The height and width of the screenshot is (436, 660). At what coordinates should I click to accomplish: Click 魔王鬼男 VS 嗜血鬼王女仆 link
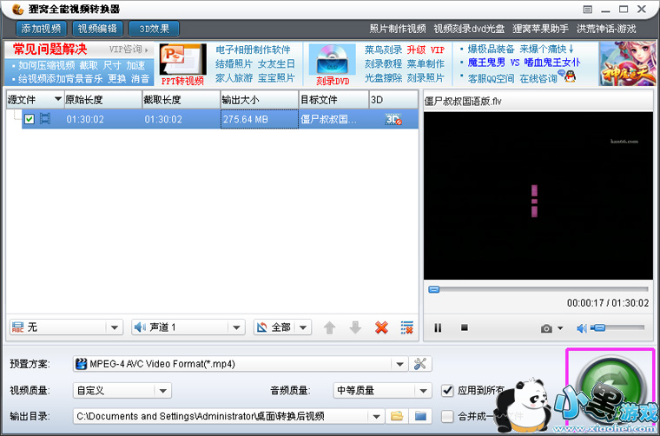(x=524, y=63)
